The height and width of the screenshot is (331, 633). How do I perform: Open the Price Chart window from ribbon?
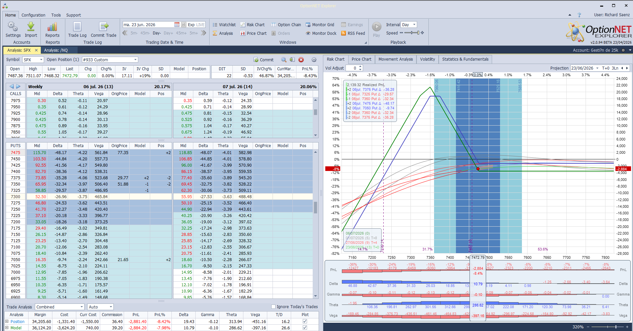point(253,33)
